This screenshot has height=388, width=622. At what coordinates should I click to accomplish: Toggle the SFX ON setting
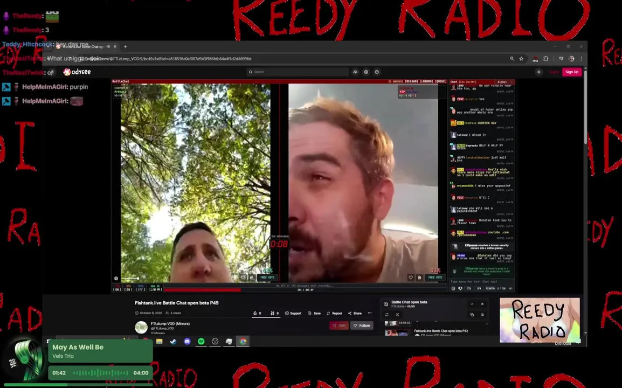(128, 288)
